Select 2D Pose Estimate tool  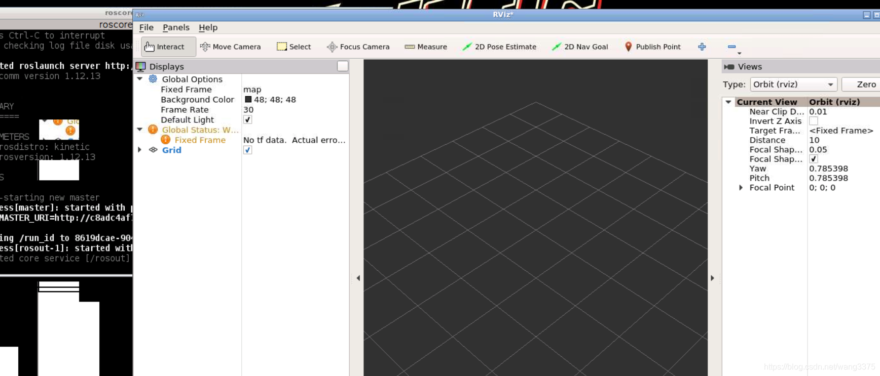pyautogui.click(x=499, y=47)
